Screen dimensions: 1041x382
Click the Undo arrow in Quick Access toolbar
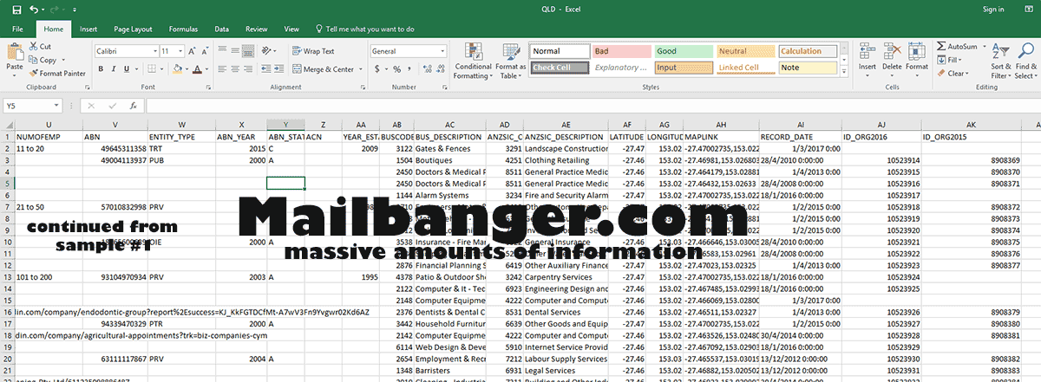(x=35, y=10)
